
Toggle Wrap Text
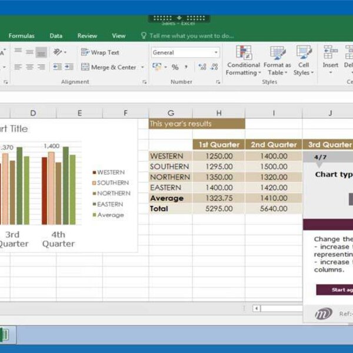pos(100,52)
